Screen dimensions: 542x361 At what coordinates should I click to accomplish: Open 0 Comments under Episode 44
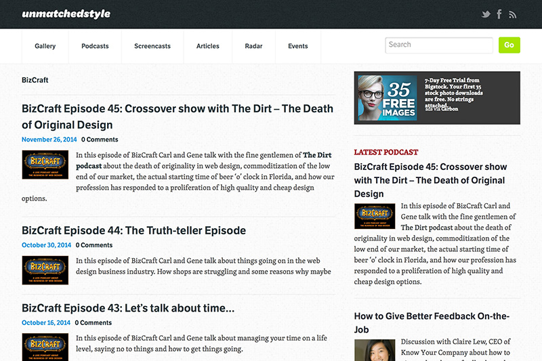coord(94,245)
